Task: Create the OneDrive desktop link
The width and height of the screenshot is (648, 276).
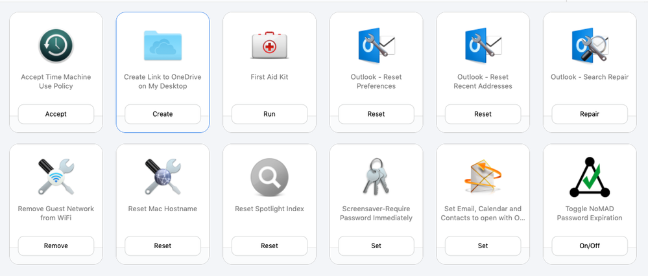Action: click(162, 114)
